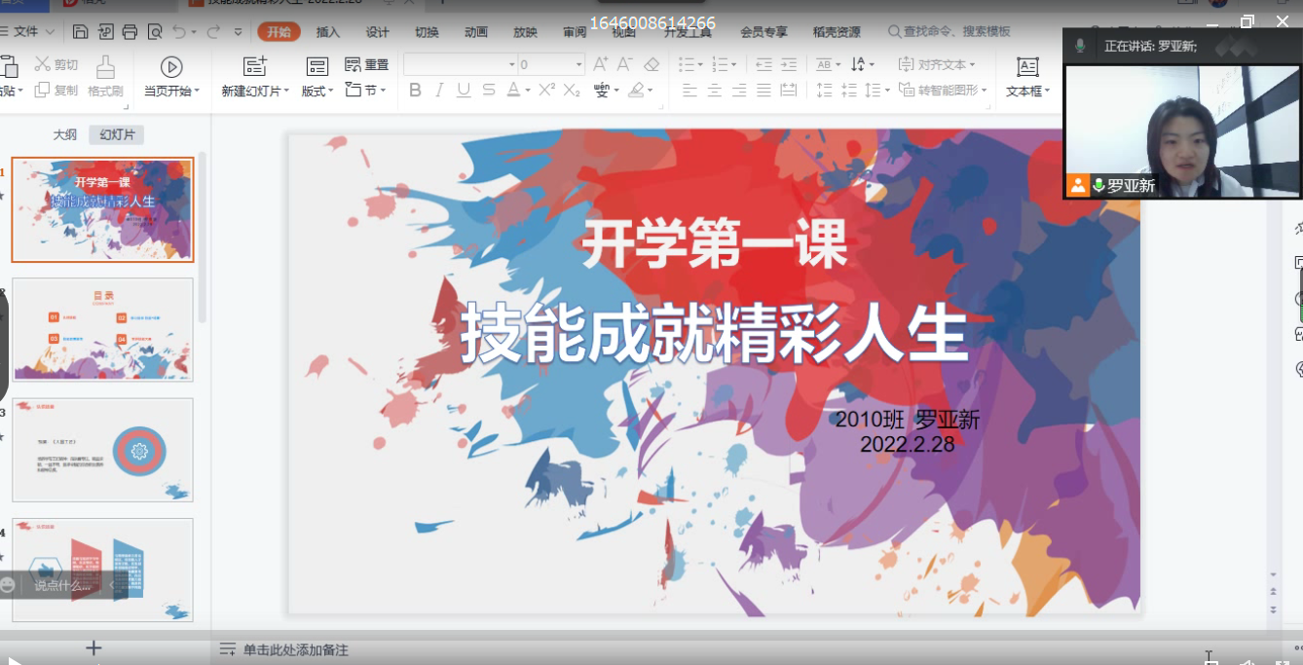Expand the Align Text (对齐文本) dropdown
Screen dimensions: 1303x665
click(x=935, y=65)
